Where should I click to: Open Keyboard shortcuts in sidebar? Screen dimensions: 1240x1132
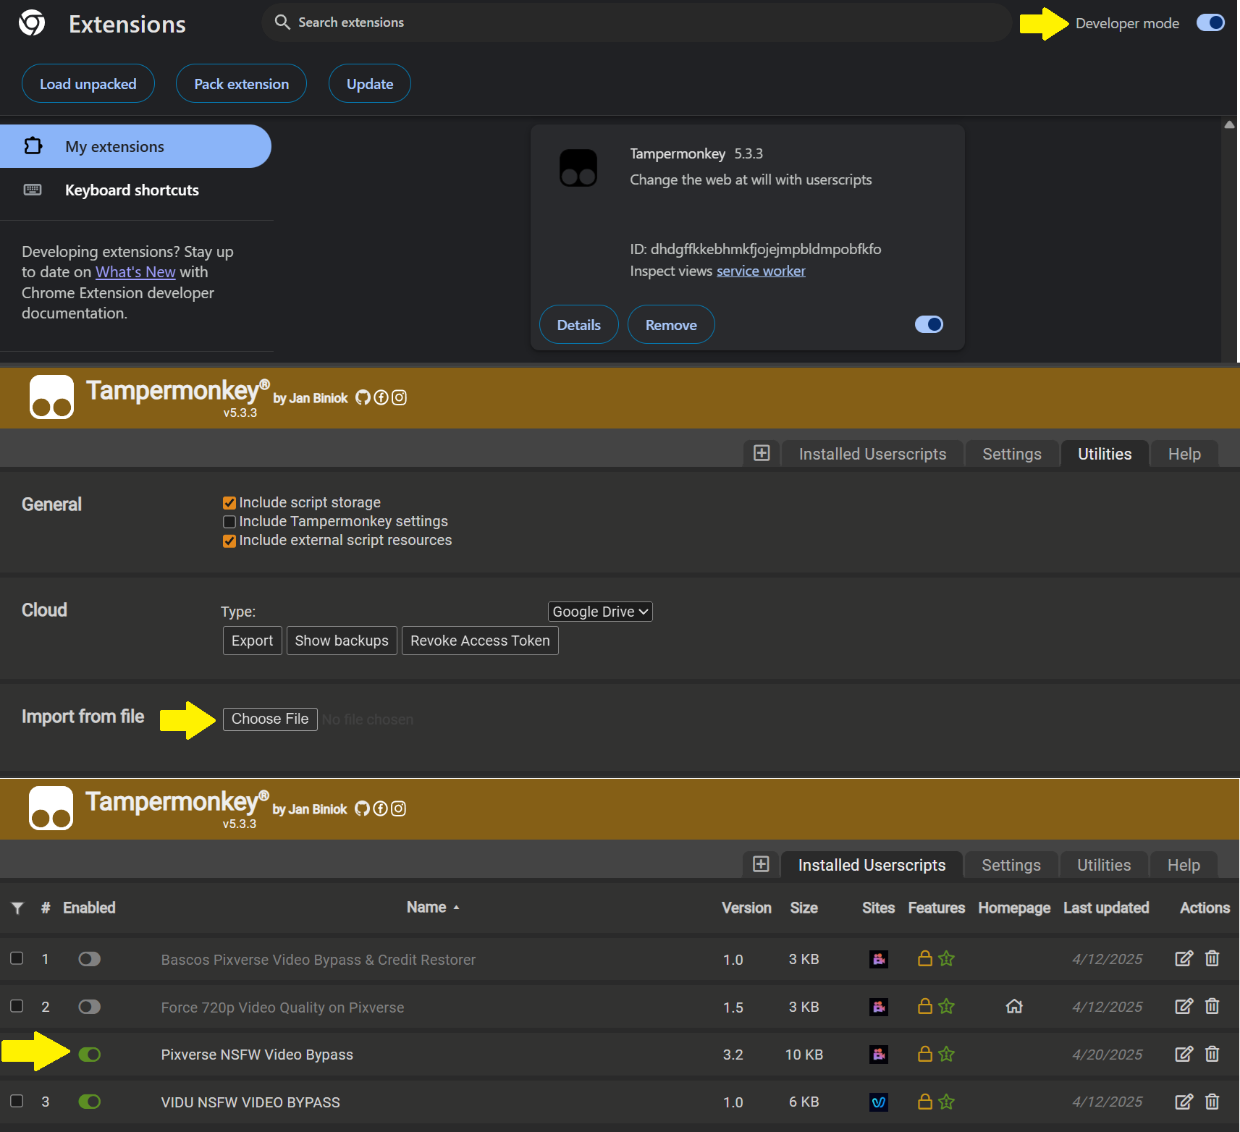pyautogui.click(x=135, y=190)
